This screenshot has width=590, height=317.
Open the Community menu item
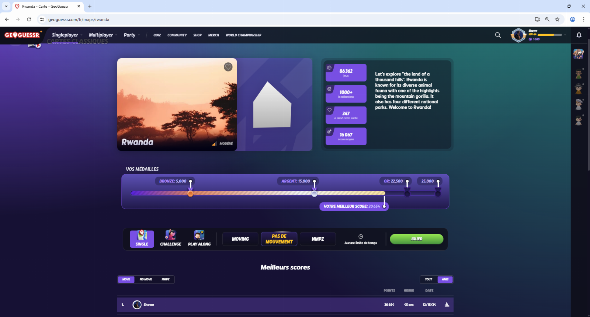177,35
